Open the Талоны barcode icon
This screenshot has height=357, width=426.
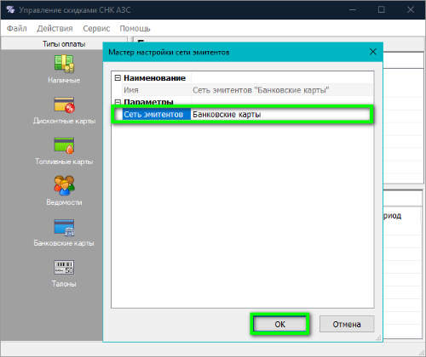(64, 267)
